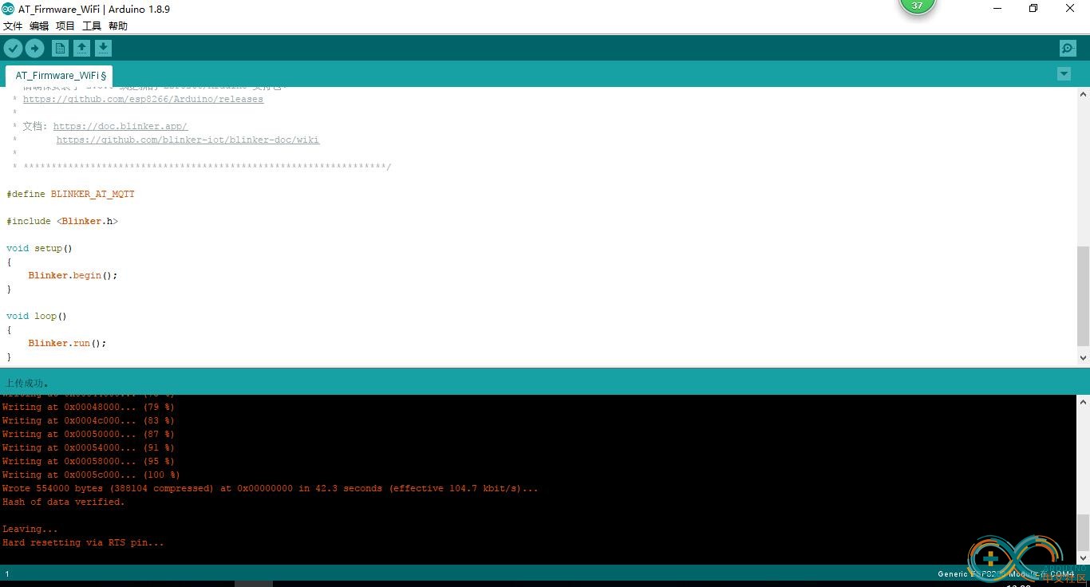This screenshot has height=587, width=1090.
Task: Click the Upload arrow button
Action: point(34,48)
